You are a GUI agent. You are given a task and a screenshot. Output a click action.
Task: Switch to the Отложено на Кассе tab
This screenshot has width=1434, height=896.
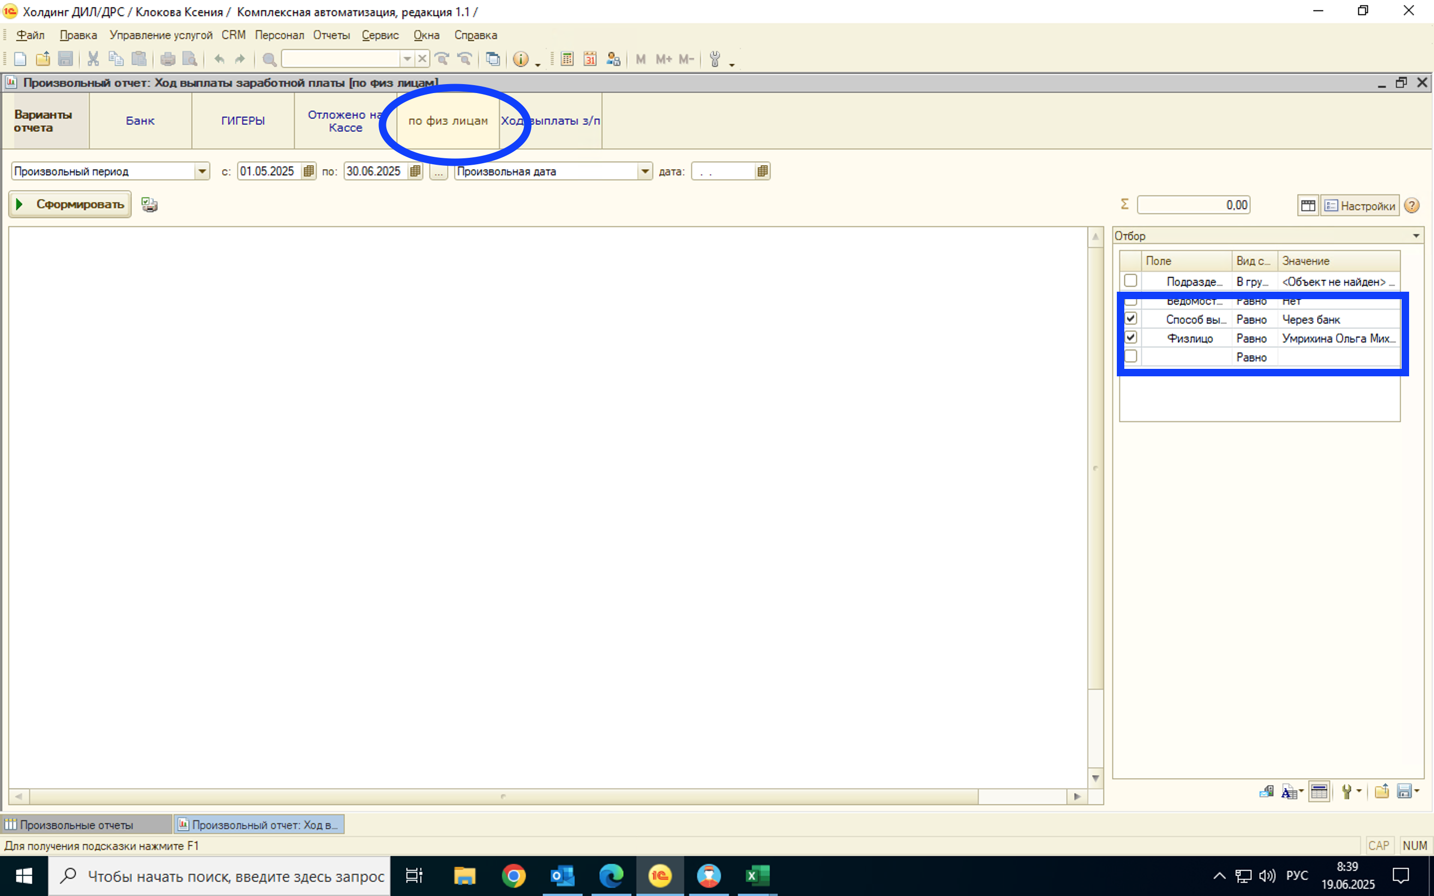tap(346, 121)
